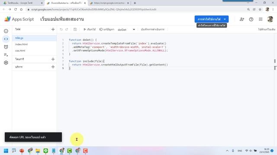This screenshot has width=277, height=155.
Task: Open a new browser tab
Action: [135, 3]
